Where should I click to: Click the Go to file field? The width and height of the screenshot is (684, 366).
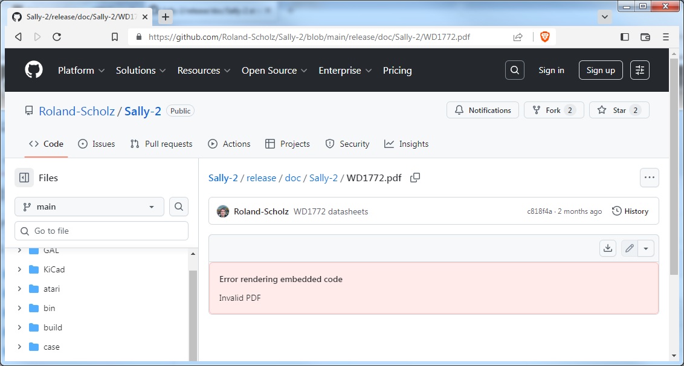(102, 231)
